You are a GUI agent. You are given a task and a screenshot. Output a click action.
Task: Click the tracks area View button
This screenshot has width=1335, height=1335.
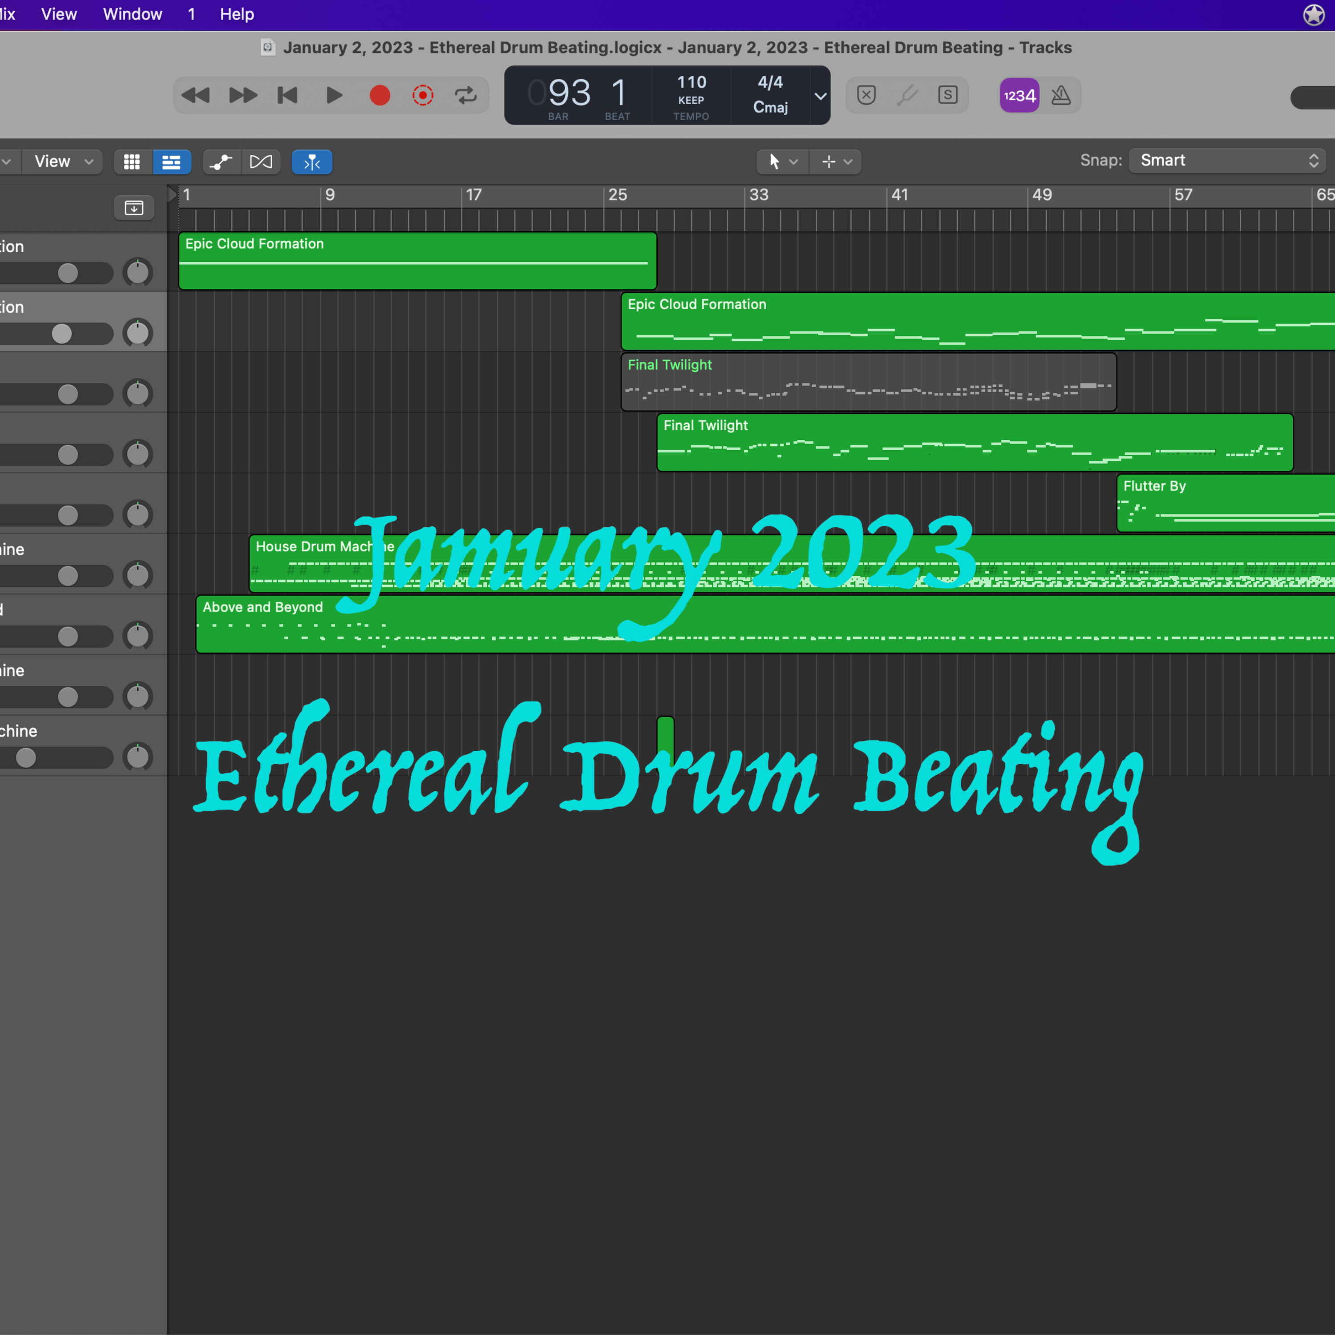click(63, 162)
